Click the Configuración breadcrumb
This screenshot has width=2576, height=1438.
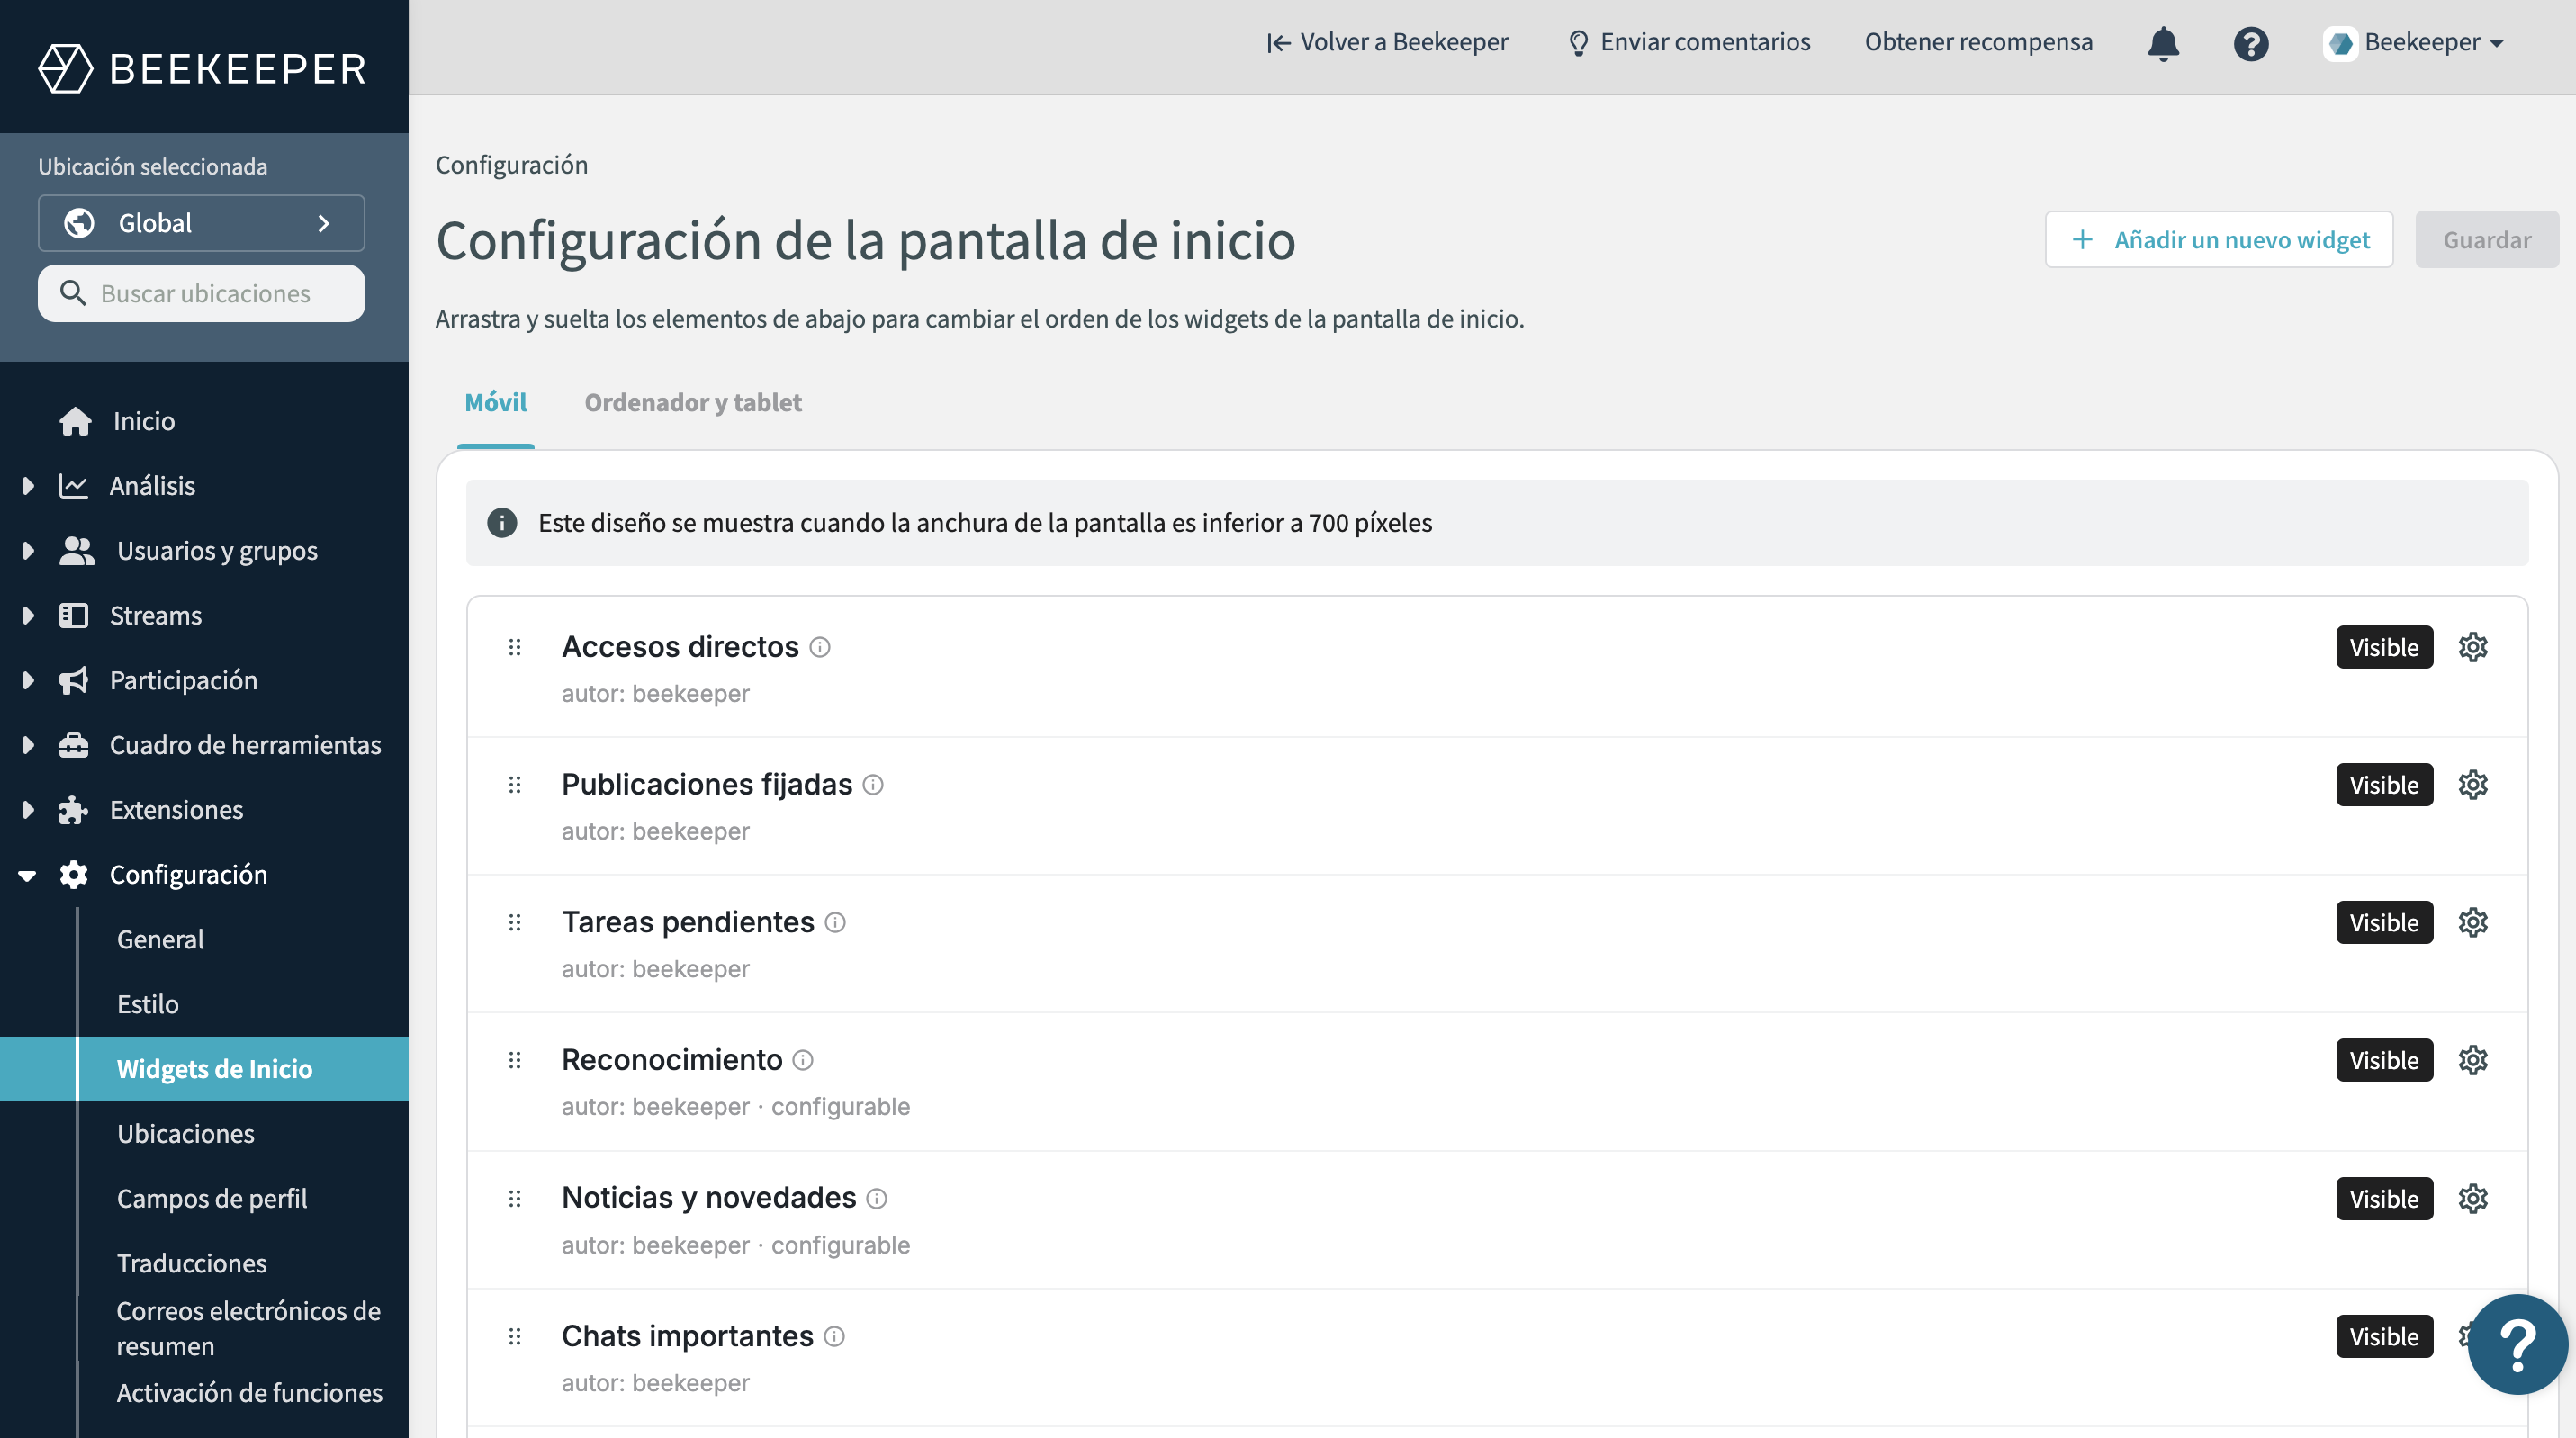511,165
